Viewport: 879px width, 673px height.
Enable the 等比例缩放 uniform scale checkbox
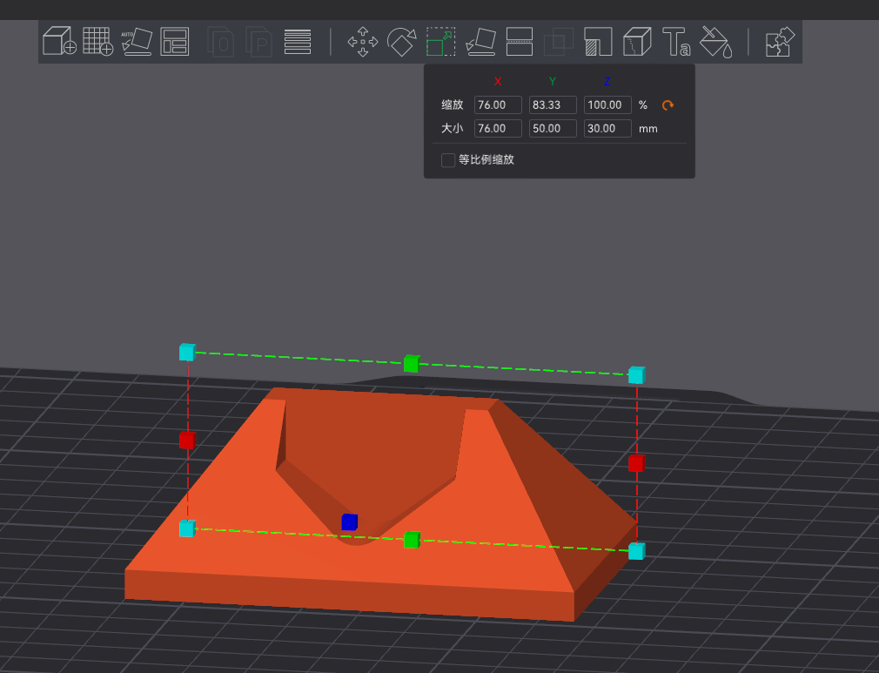click(x=448, y=160)
